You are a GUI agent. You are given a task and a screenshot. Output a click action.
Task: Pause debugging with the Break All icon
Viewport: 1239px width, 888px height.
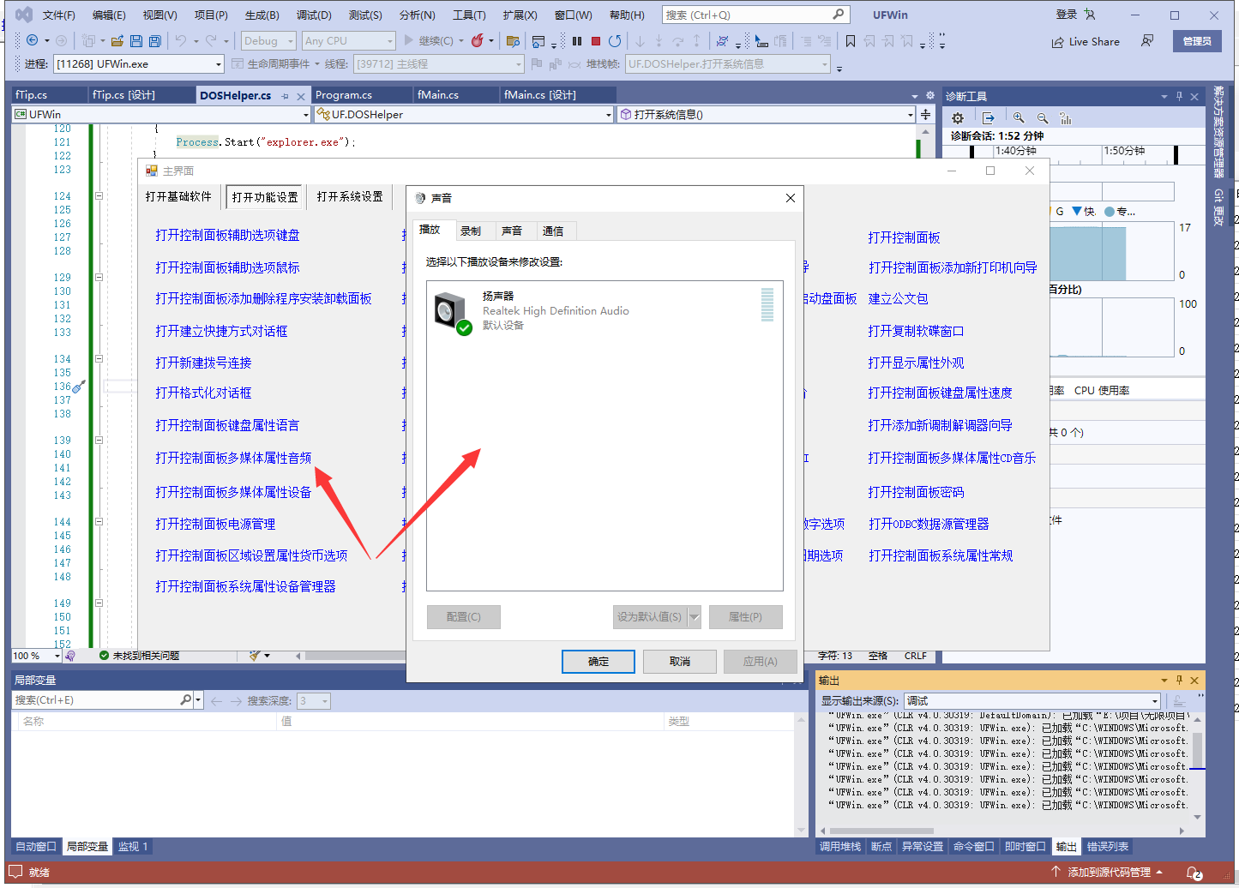pos(577,40)
